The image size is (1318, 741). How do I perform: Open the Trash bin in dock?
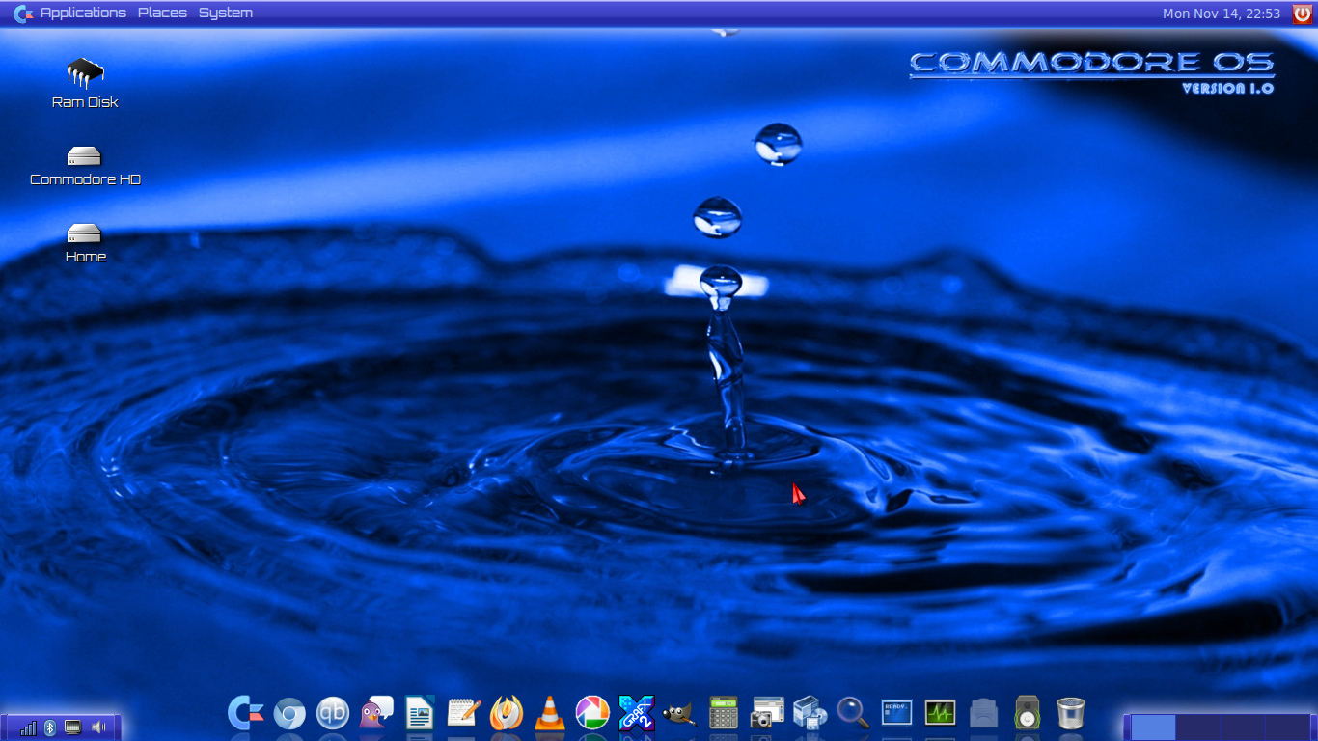click(1070, 714)
